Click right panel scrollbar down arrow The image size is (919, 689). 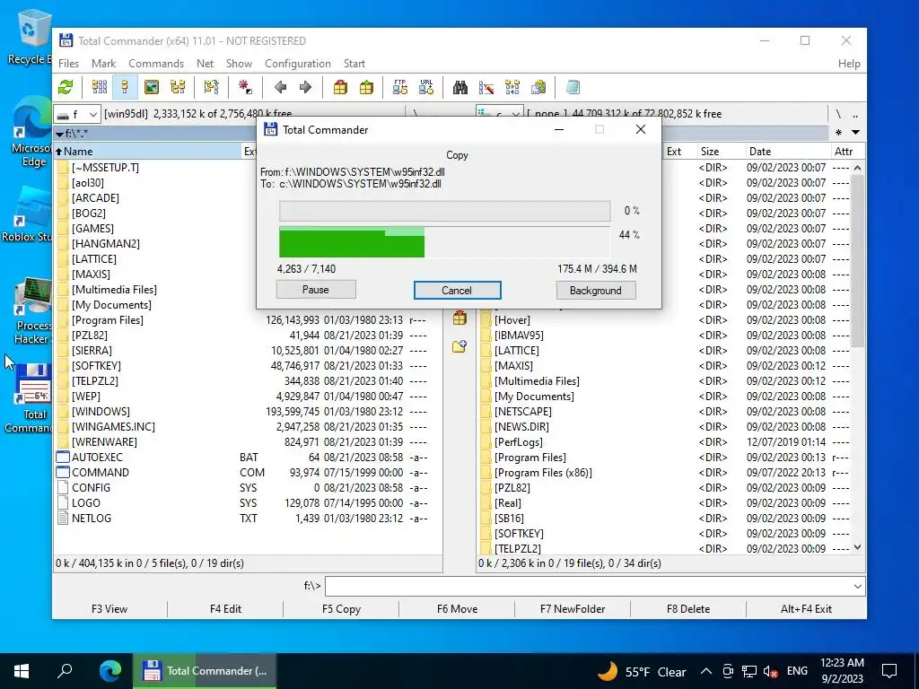pyautogui.click(x=857, y=547)
